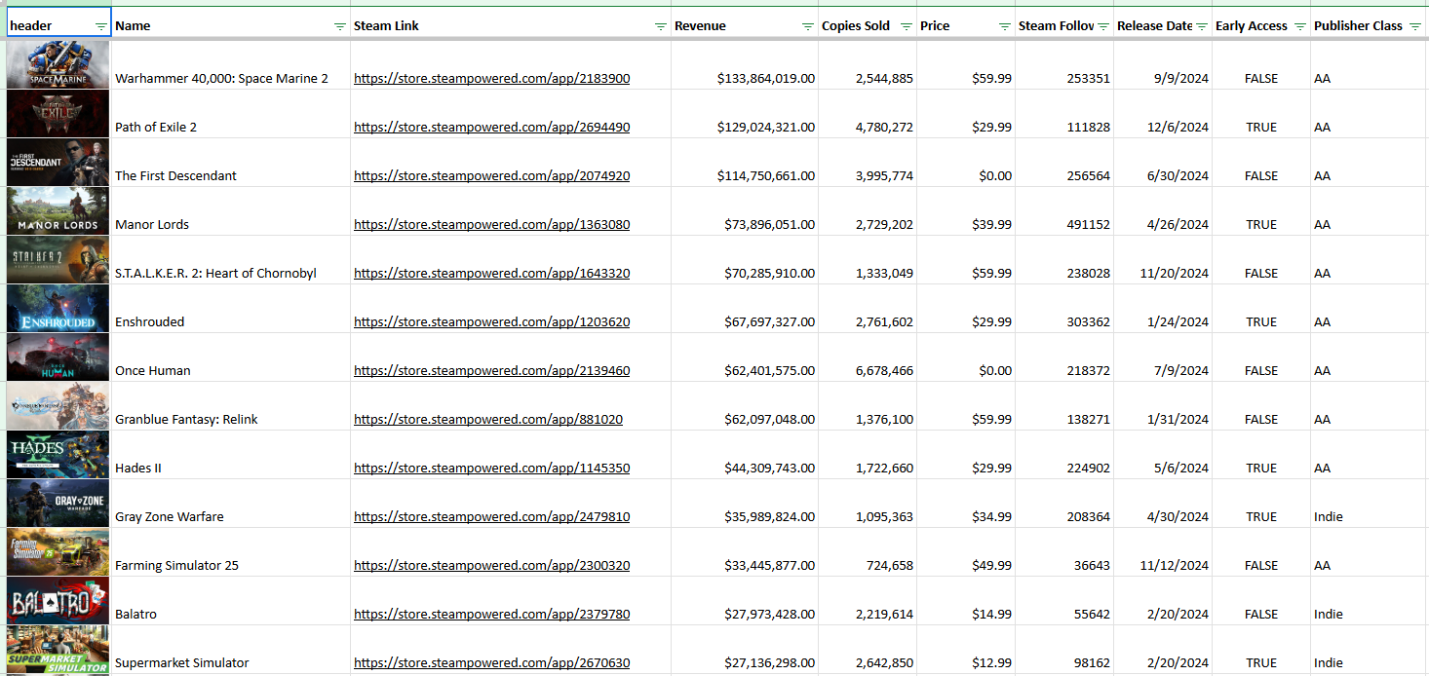Select the release date "11/20/2024"

point(1175,274)
